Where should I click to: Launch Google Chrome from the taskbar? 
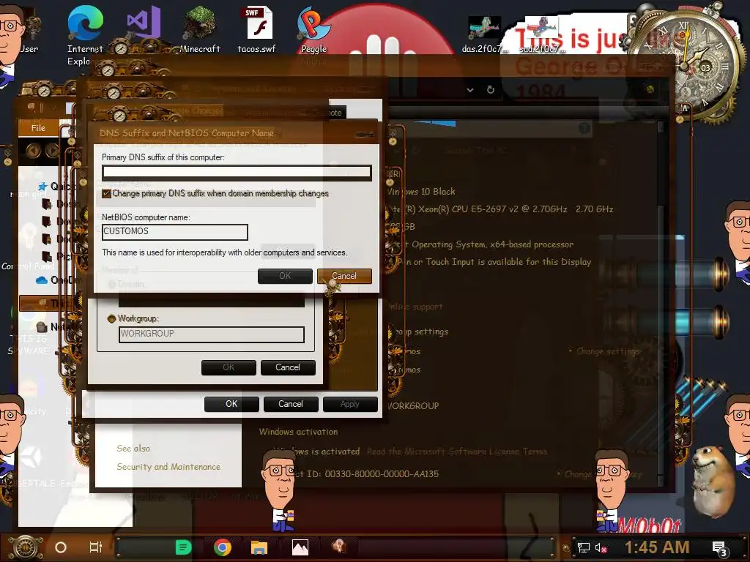coord(223,547)
